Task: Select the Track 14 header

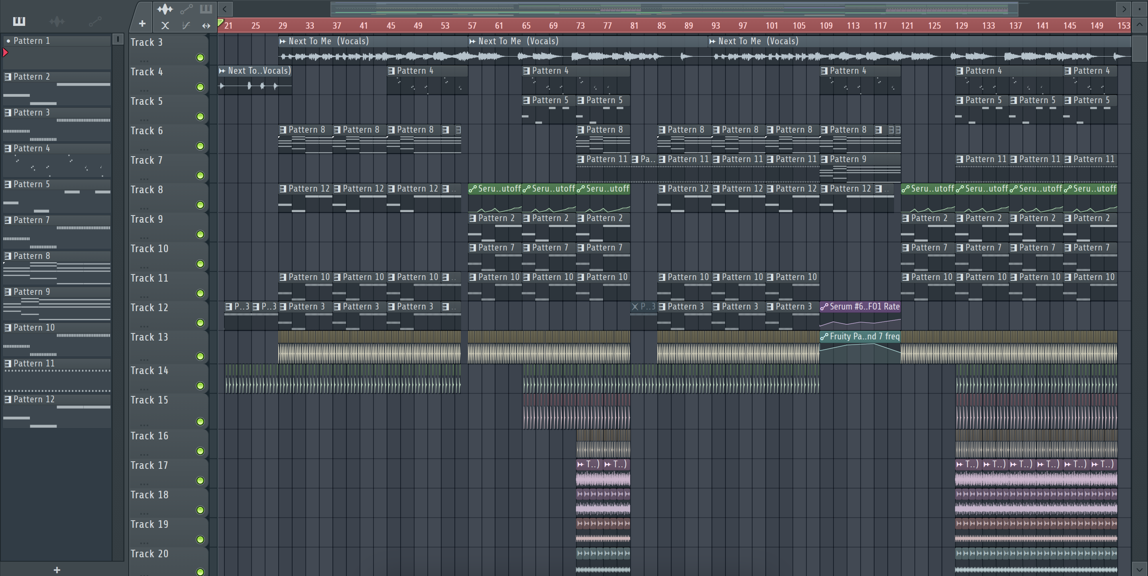Action: pos(169,378)
